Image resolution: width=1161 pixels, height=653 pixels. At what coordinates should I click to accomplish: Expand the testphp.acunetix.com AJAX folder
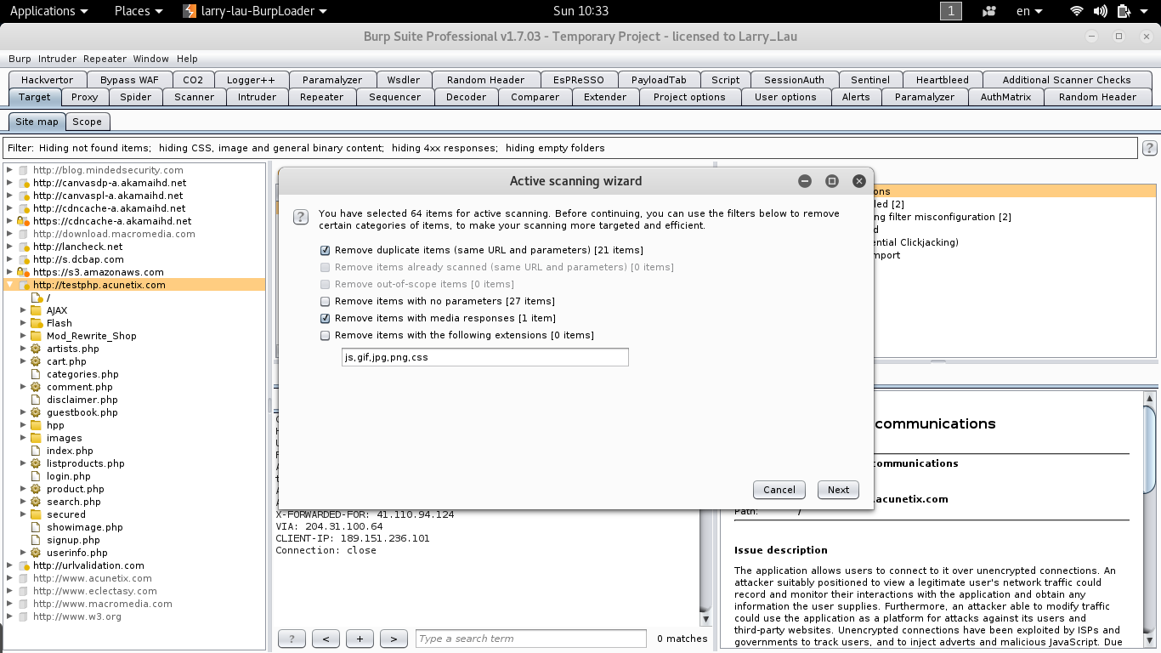[24, 310]
